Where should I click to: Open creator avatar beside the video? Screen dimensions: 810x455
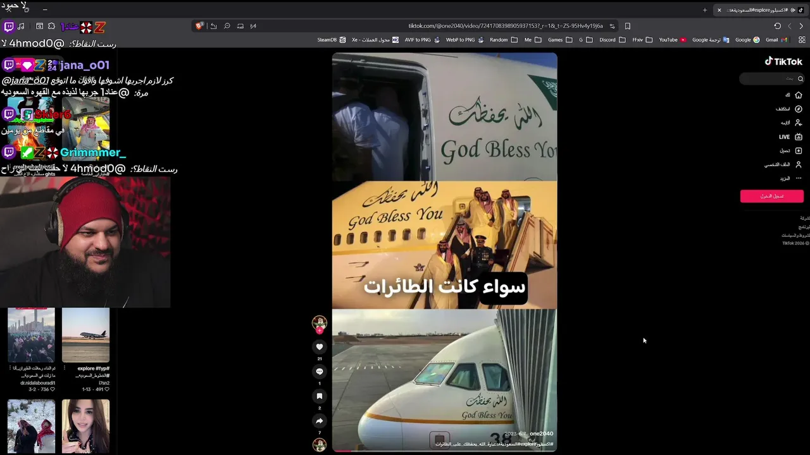(x=320, y=323)
